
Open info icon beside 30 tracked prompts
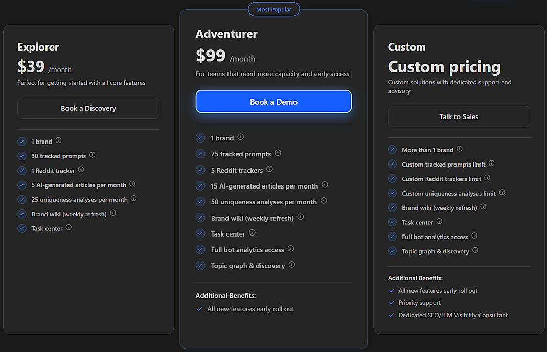tap(93, 155)
